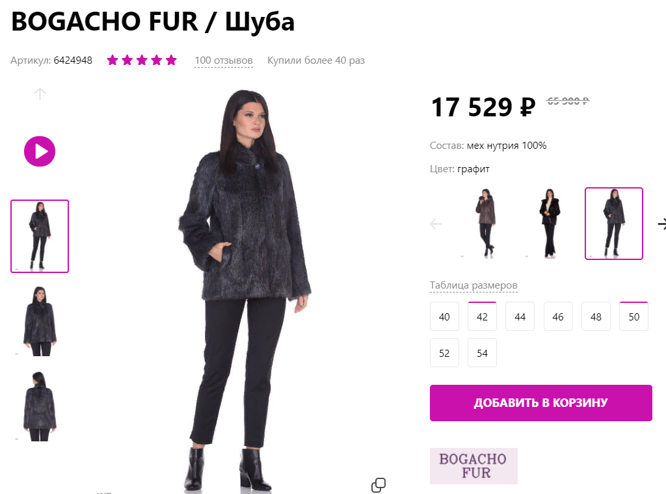Pick size 54
Viewport: 666px width, 494px height.
(x=482, y=353)
